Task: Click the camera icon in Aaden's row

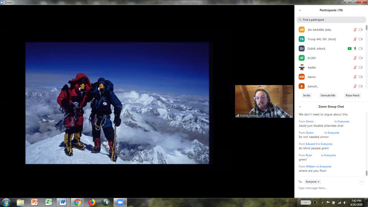Action: (x=360, y=68)
